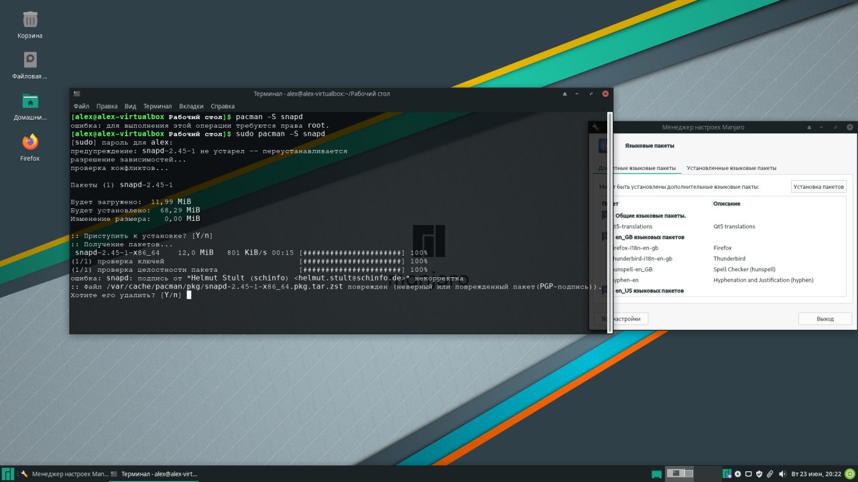Click the terminal prompt after Хотите его удалить? [Y/n]

(x=189, y=295)
